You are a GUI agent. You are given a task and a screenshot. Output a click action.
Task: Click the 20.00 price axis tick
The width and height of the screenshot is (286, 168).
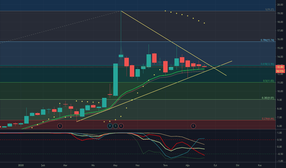pyautogui.click(x=280, y=5)
